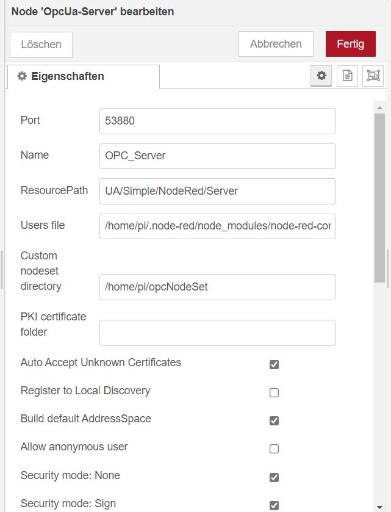Confirm changes with the Fertig button
391x512 pixels.
point(351,44)
